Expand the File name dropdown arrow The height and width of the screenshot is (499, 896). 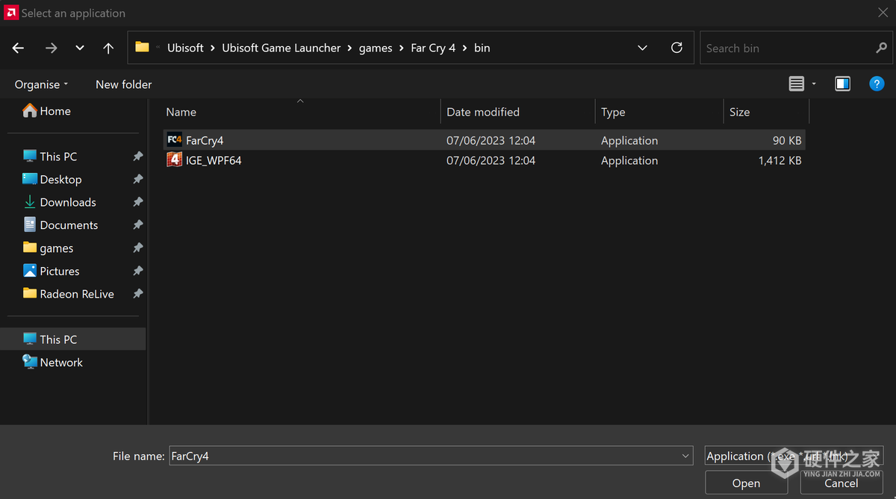[x=686, y=456]
